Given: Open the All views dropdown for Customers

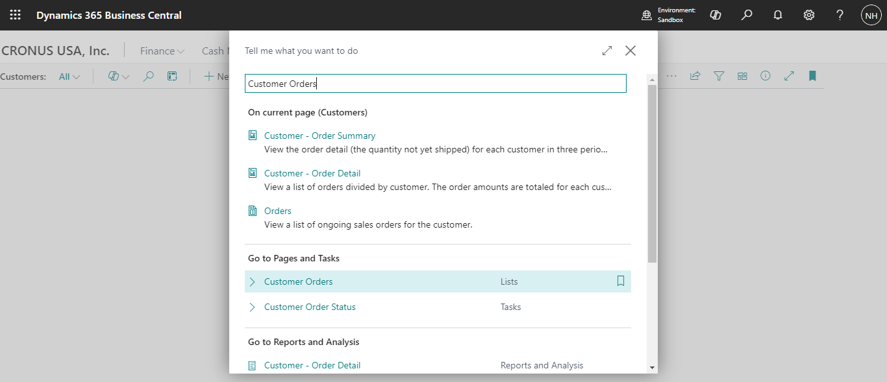Looking at the screenshot, I should click(69, 77).
